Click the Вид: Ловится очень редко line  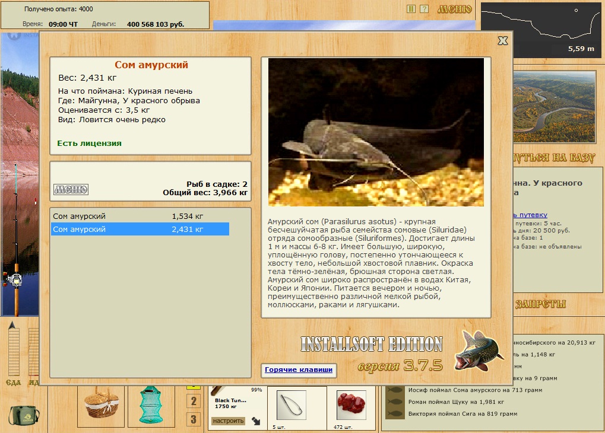pyautogui.click(x=112, y=120)
